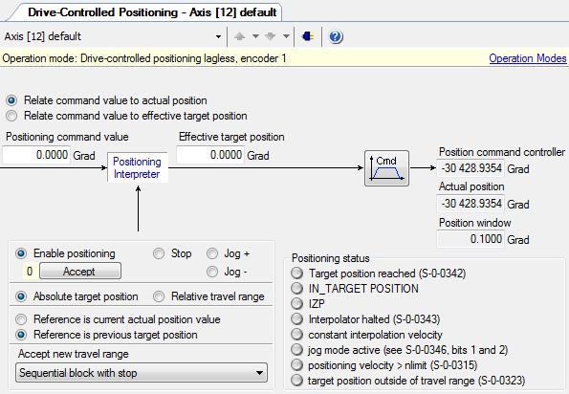The image size is (569, 394).
Task: Select Relative travel range option
Action: [x=159, y=296]
